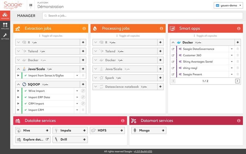Add a job to the SQOOP capsule
Screen dimensions: 246x154
click(83, 84)
